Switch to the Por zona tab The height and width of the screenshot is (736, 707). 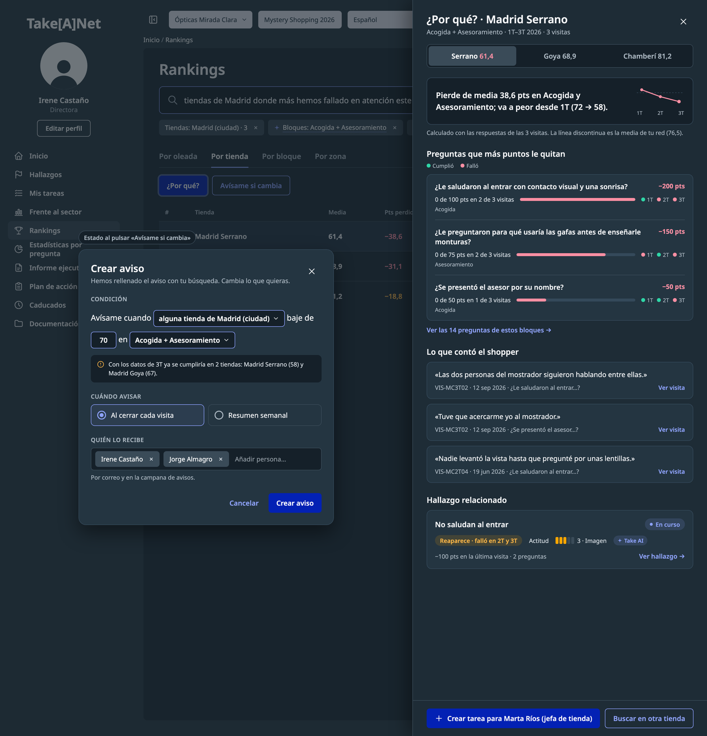click(x=330, y=156)
